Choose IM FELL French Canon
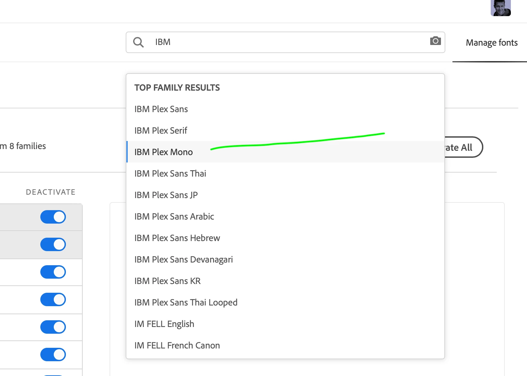 point(285,345)
